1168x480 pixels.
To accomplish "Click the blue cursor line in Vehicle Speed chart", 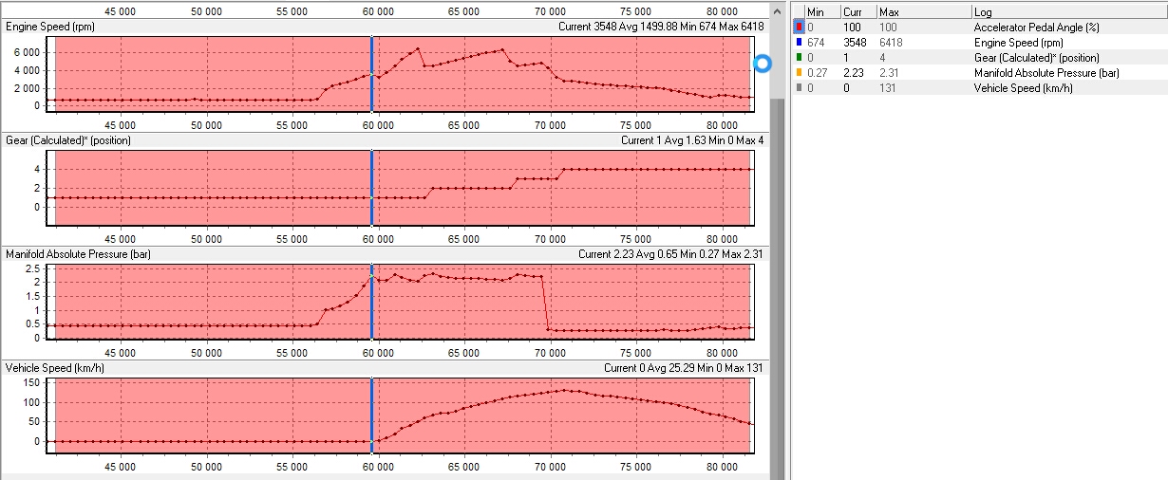I will click(372, 417).
